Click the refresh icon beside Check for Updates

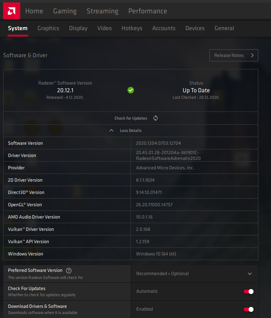coord(156,118)
